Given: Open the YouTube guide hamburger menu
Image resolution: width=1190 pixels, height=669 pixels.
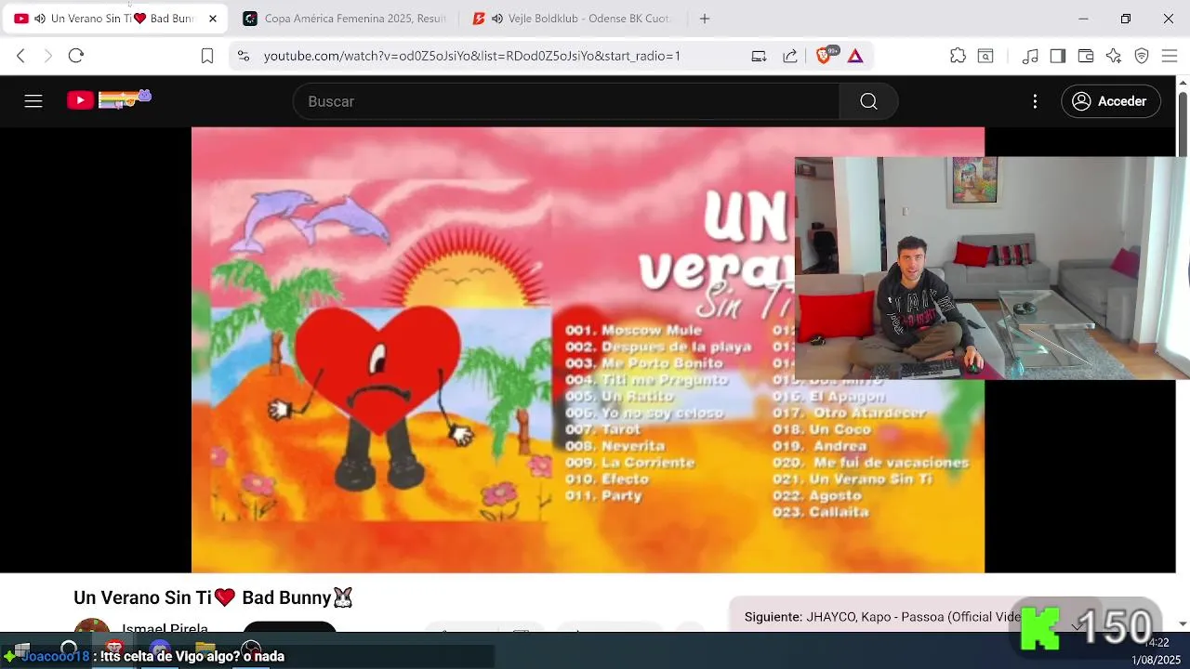Looking at the screenshot, I should 33,101.
